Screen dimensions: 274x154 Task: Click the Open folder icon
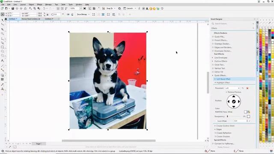point(6,9)
